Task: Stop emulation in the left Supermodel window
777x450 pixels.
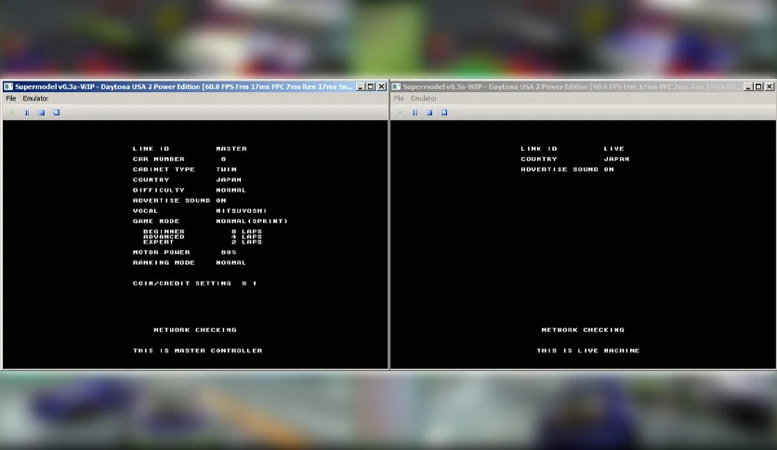Action: [x=42, y=112]
